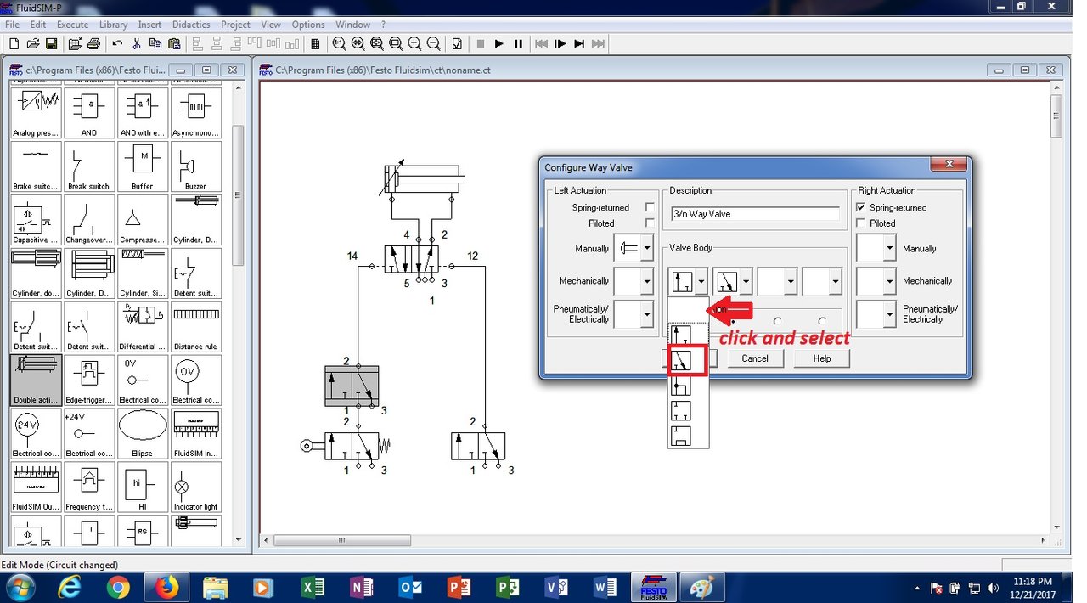Click the Cancel button in the dialog

pyautogui.click(x=755, y=358)
